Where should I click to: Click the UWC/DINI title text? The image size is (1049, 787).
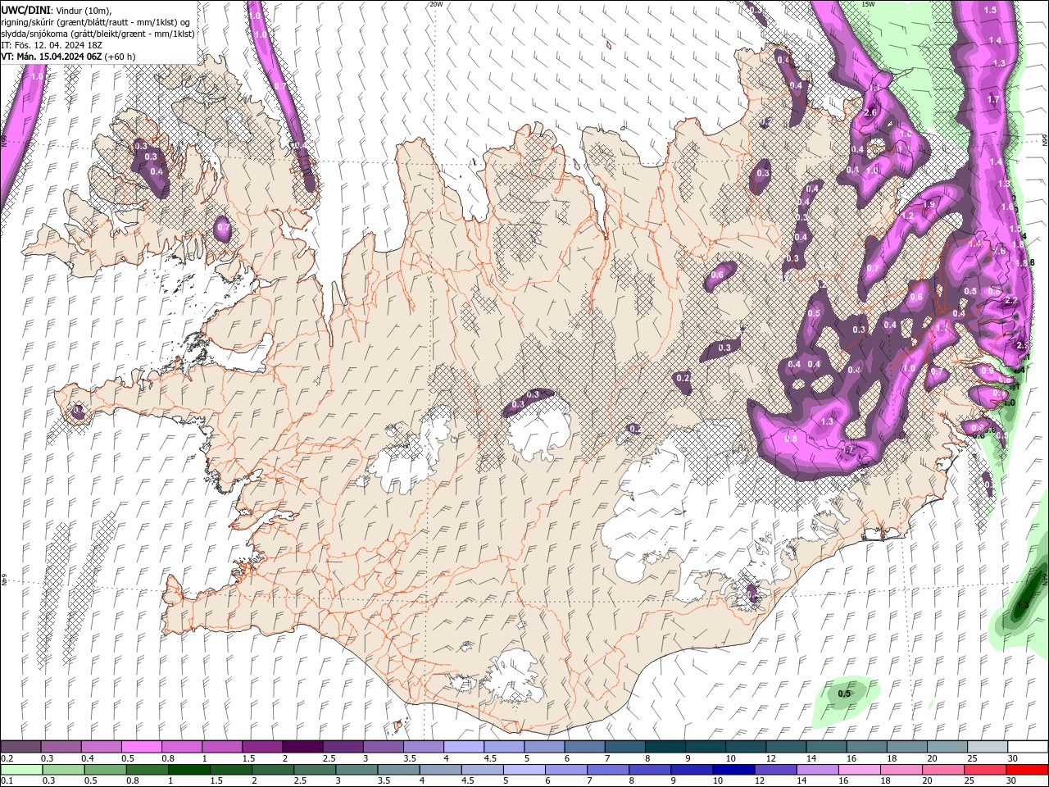26,10
